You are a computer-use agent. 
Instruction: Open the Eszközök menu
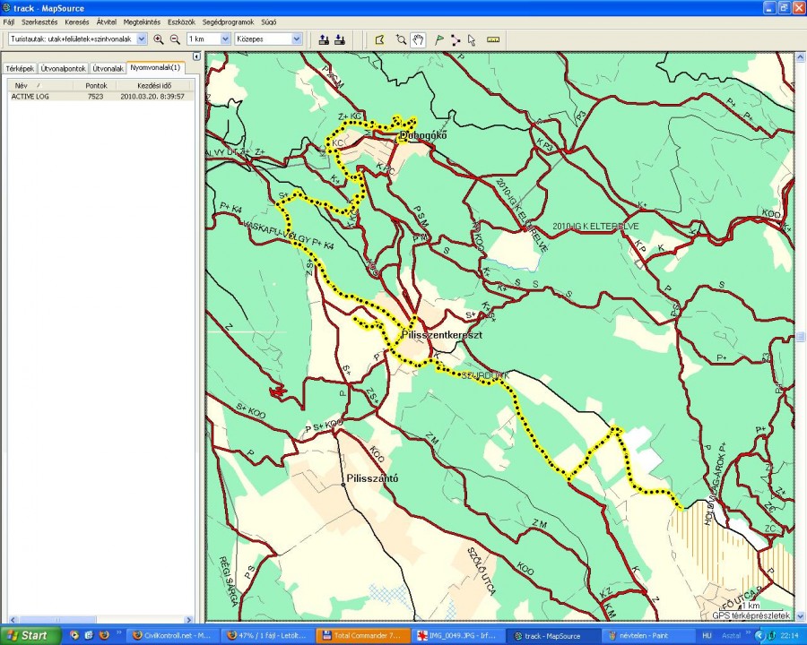pos(182,21)
